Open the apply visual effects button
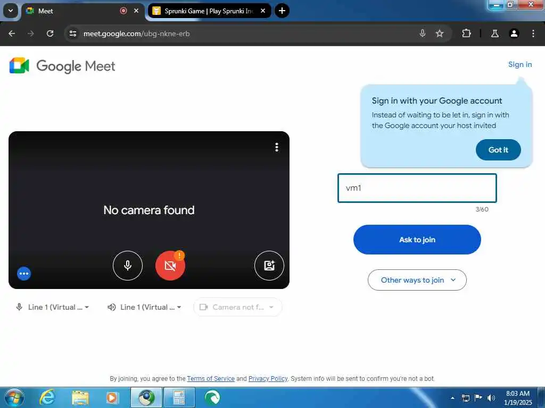This screenshot has height=408, width=545. [x=269, y=266]
